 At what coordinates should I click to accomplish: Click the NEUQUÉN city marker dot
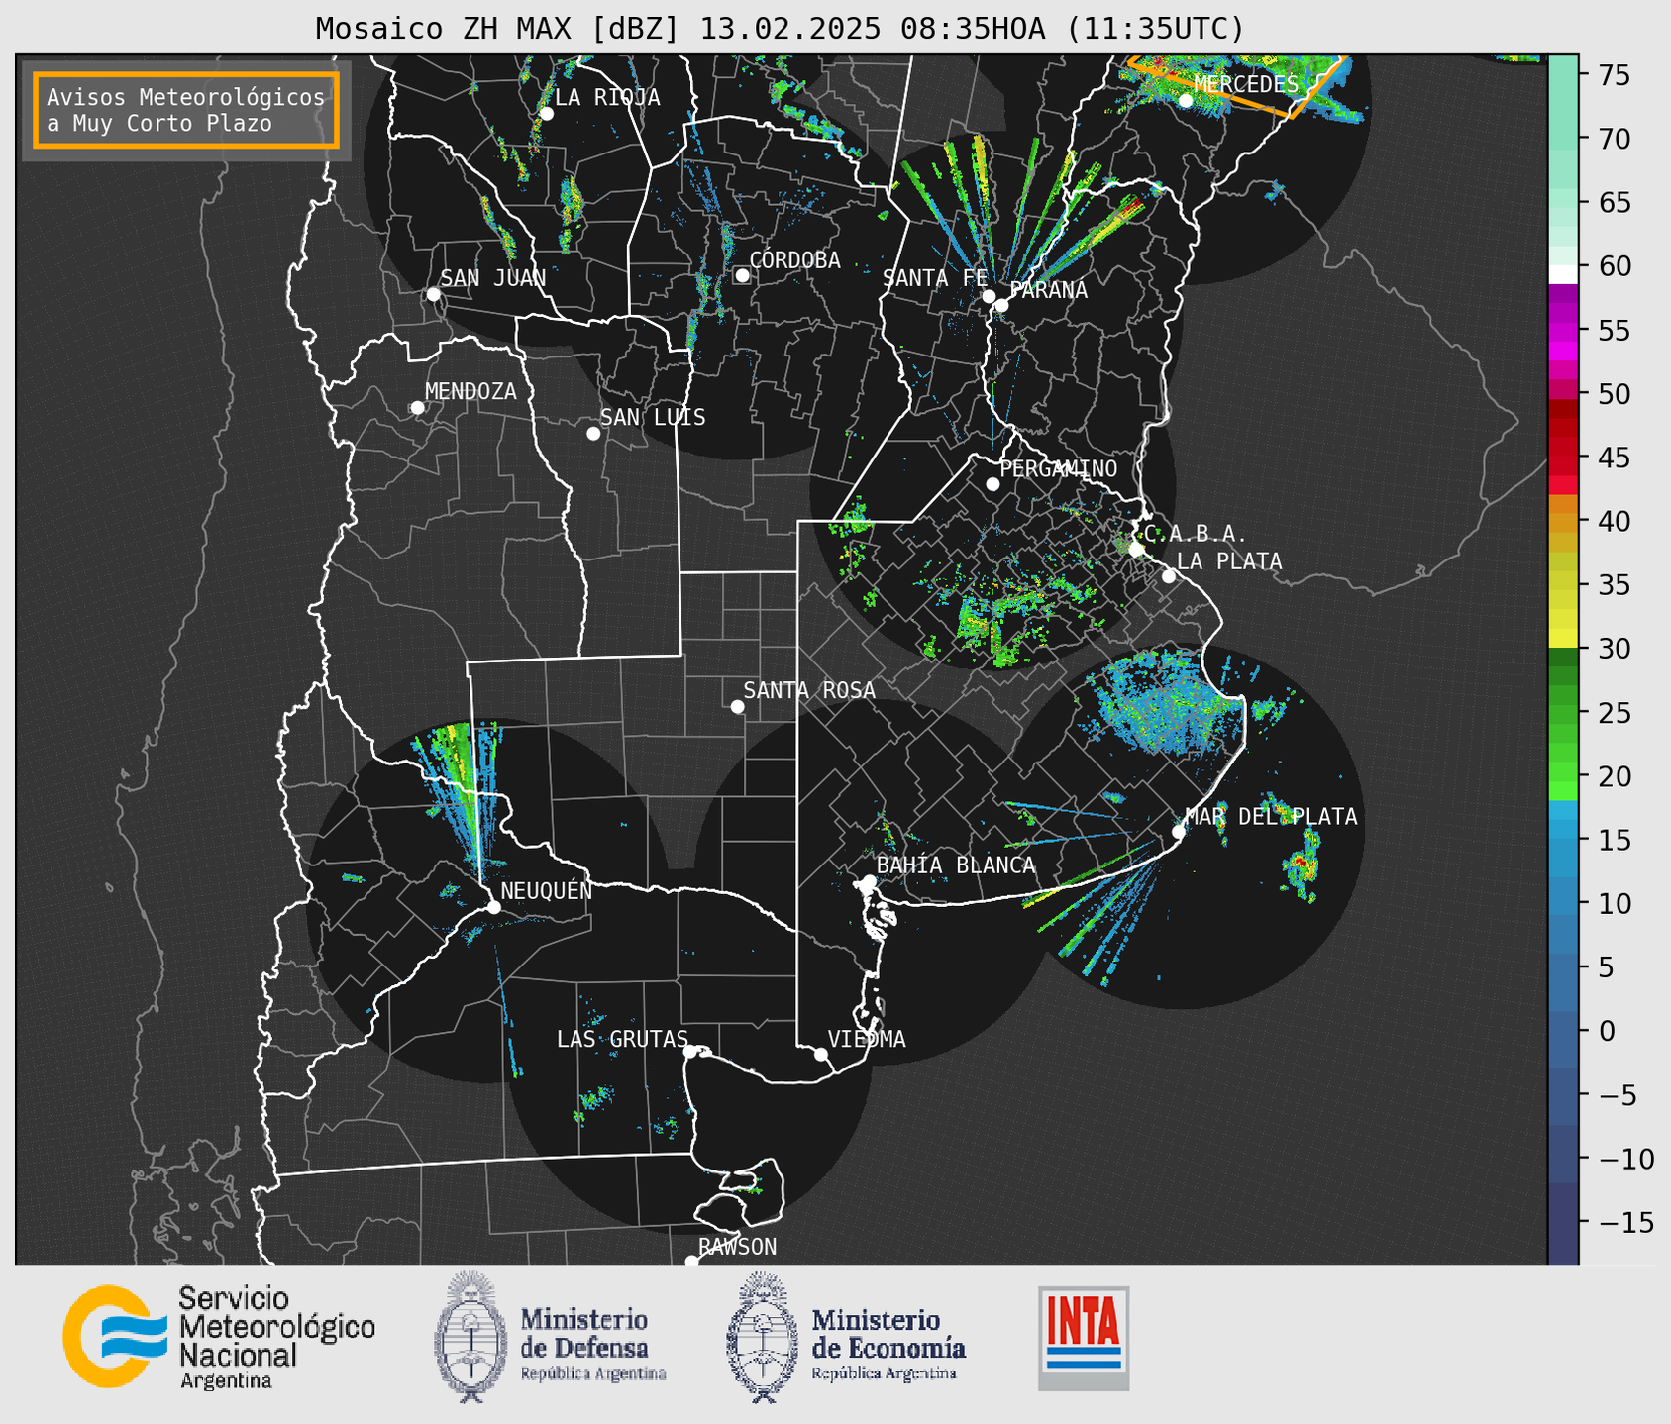point(494,907)
